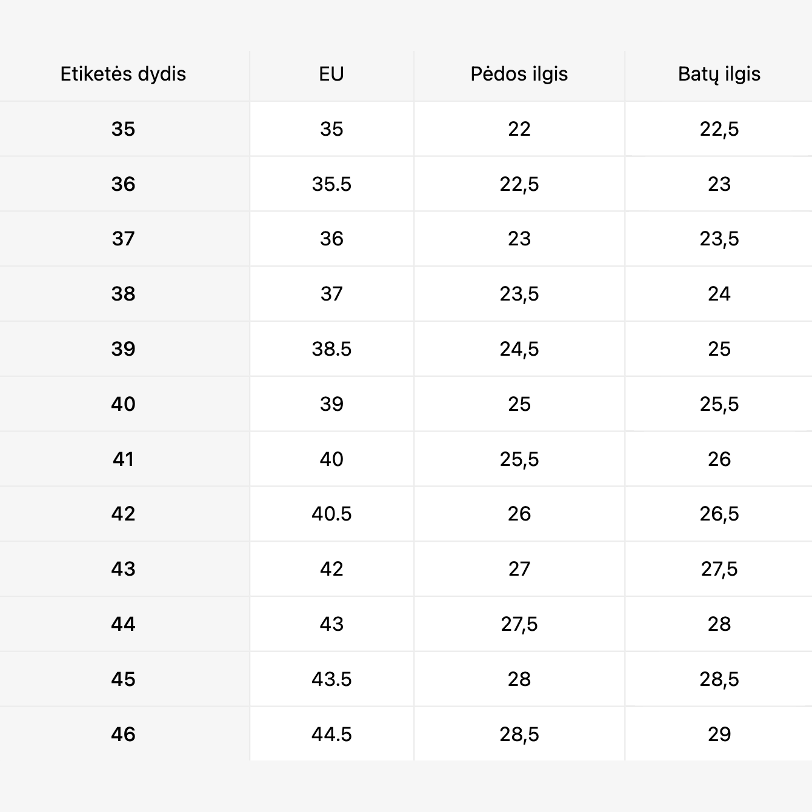Click the Etiketės dydis column header
This screenshot has height=812, width=812.
(x=123, y=74)
